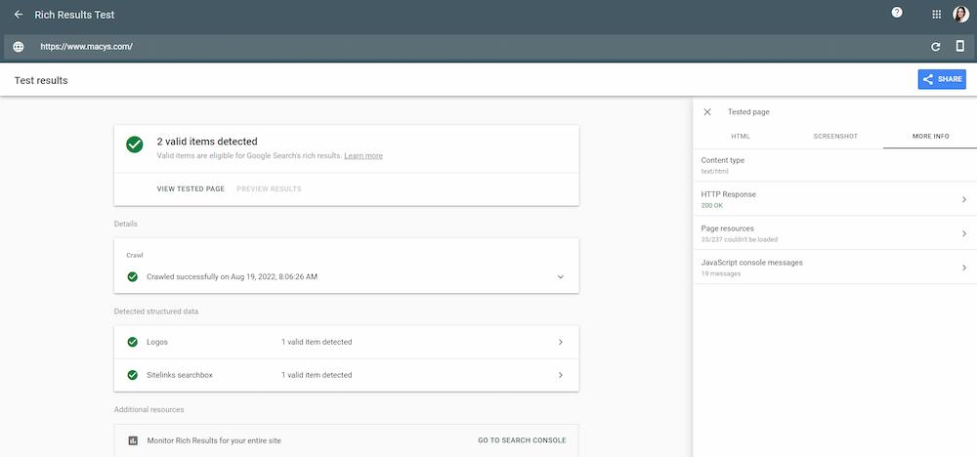The image size is (977, 457).
Task: Click the globe icon beside URL
Action: pyautogui.click(x=19, y=47)
